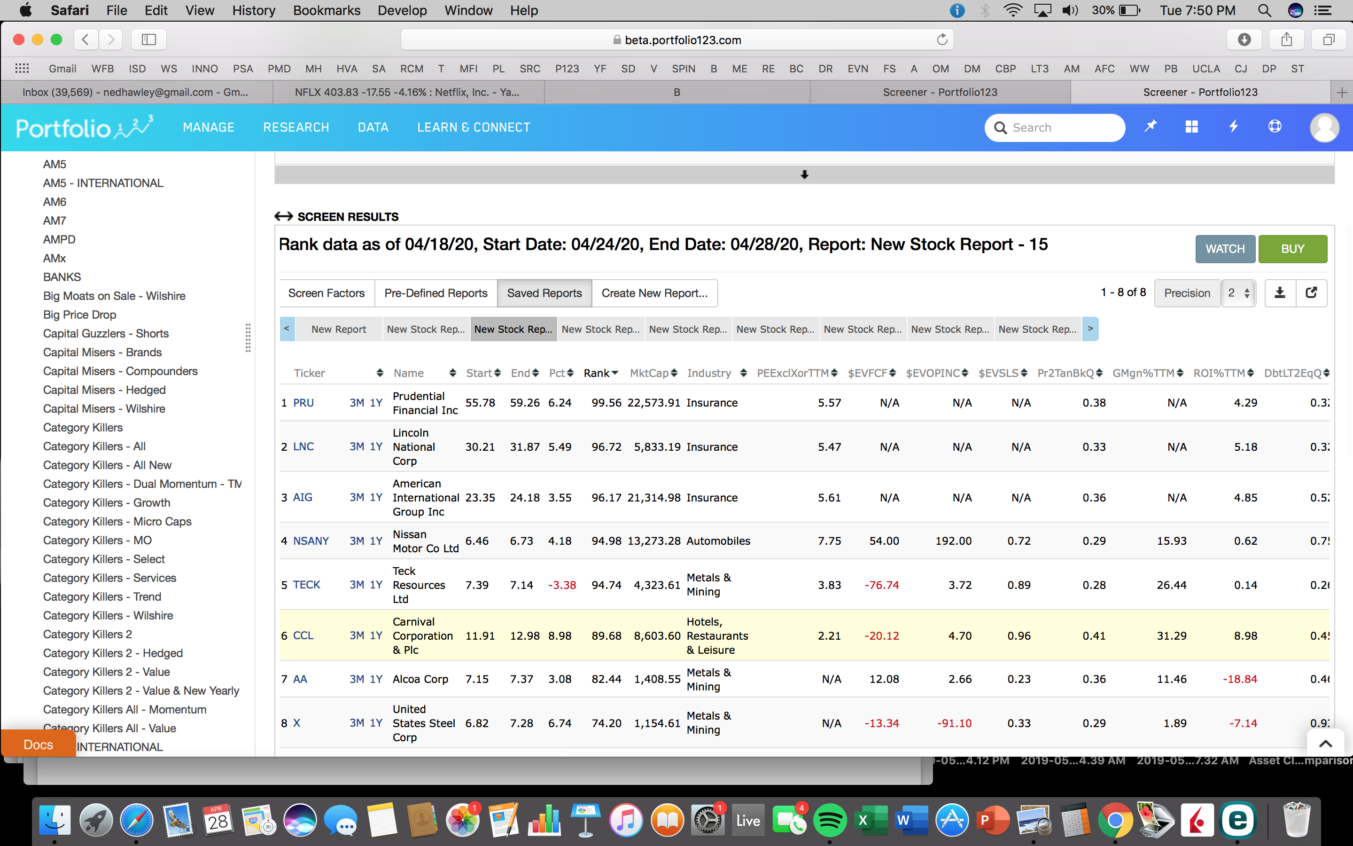Open the PRU ticker link
Screen dimensions: 1353x846
(x=303, y=403)
